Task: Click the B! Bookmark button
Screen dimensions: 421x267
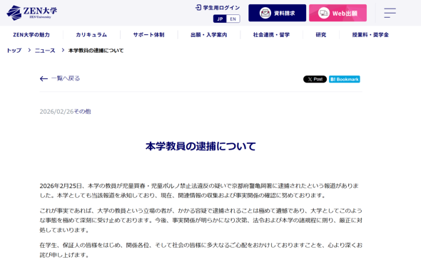Action: pos(345,79)
